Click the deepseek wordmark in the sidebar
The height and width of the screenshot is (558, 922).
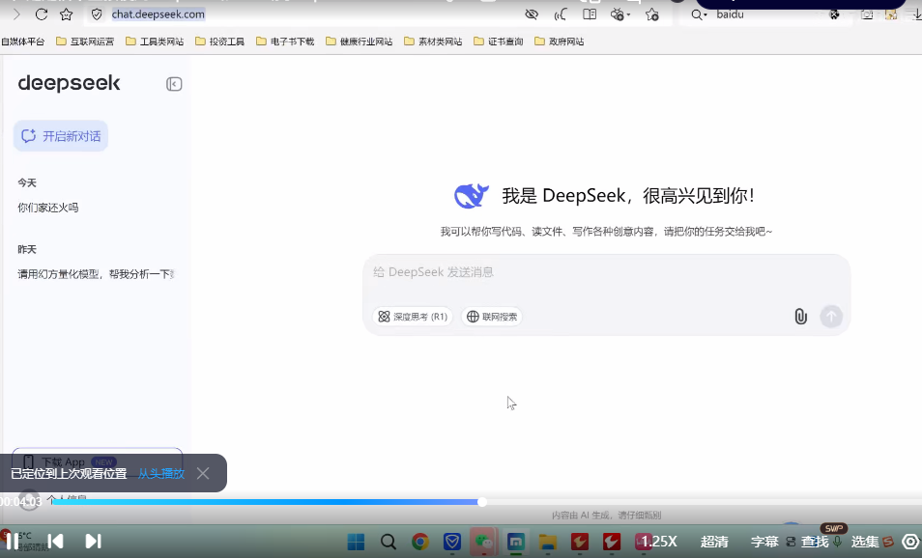click(x=70, y=83)
